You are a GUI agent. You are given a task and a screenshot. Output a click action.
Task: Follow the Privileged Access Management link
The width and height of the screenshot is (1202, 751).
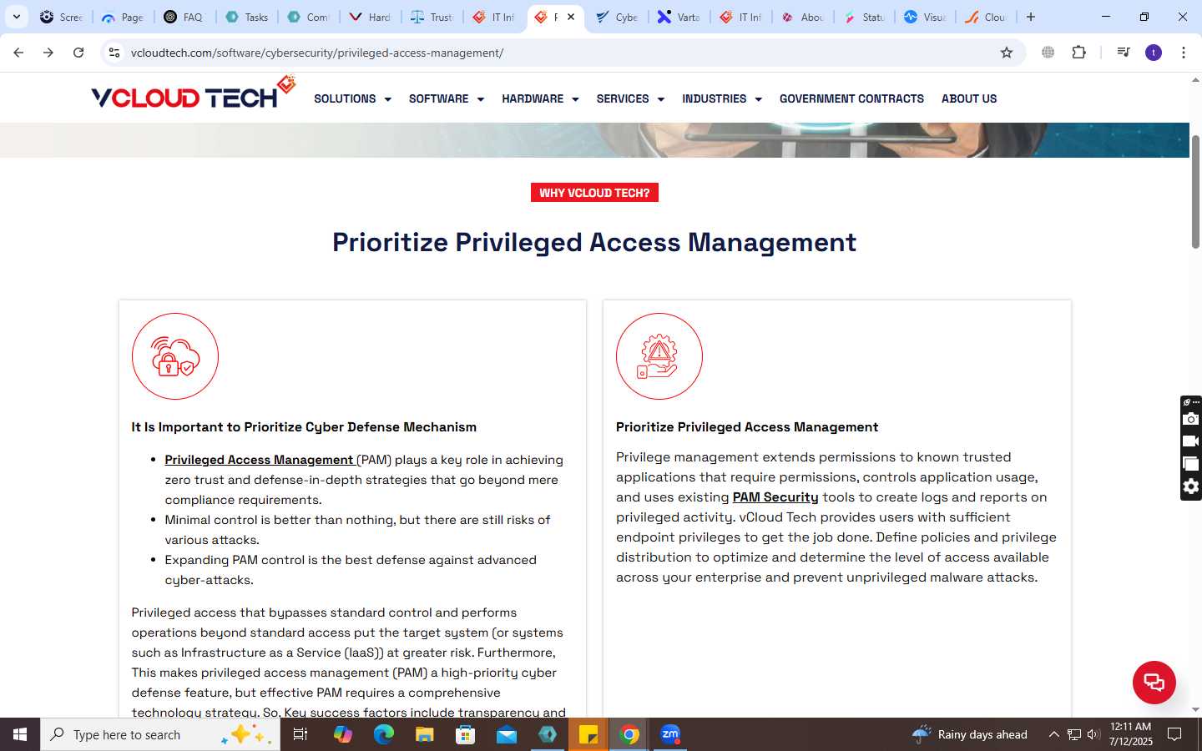pyautogui.click(x=260, y=460)
